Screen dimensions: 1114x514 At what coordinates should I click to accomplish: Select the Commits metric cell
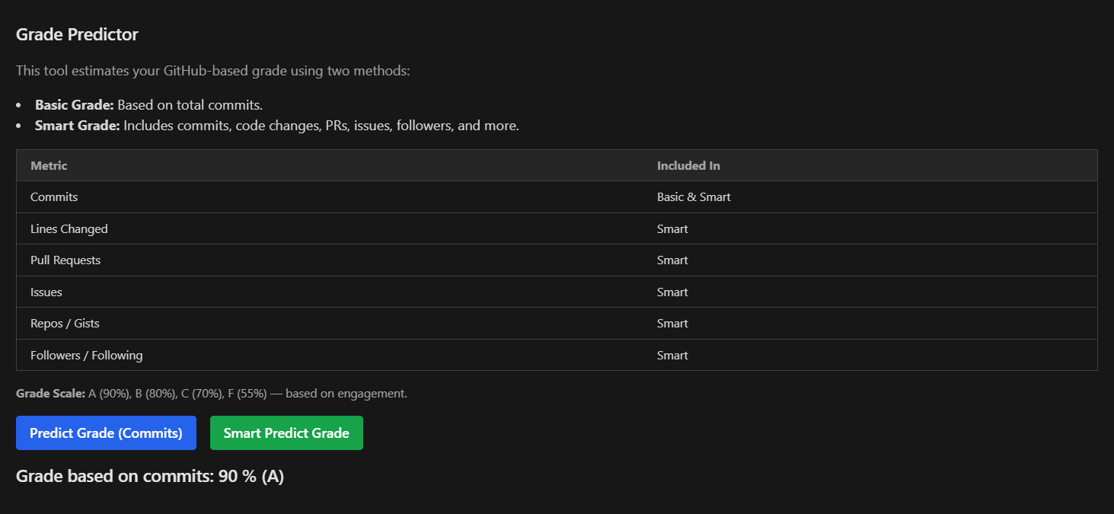coord(54,197)
